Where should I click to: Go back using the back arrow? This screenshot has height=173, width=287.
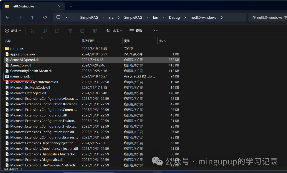[7, 17]
